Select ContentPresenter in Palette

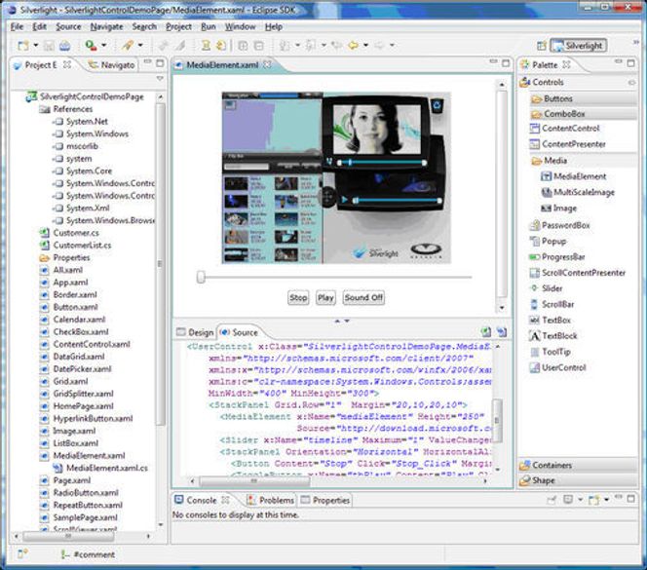tap(567, 144)
